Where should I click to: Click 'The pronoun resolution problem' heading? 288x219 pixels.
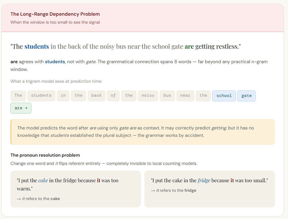click(x=45, y=155)
